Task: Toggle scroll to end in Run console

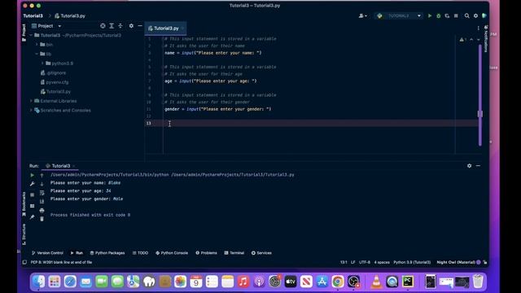Action: (42, 201)
